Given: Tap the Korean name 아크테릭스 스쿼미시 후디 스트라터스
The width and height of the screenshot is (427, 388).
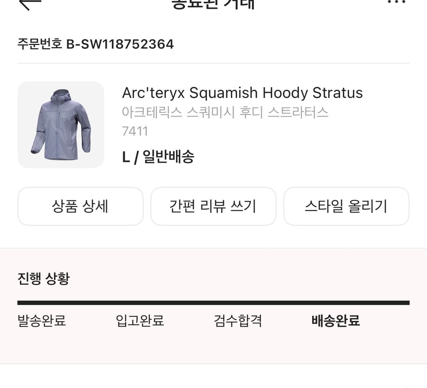Looking at the screenshot, I should pos(225,112).
